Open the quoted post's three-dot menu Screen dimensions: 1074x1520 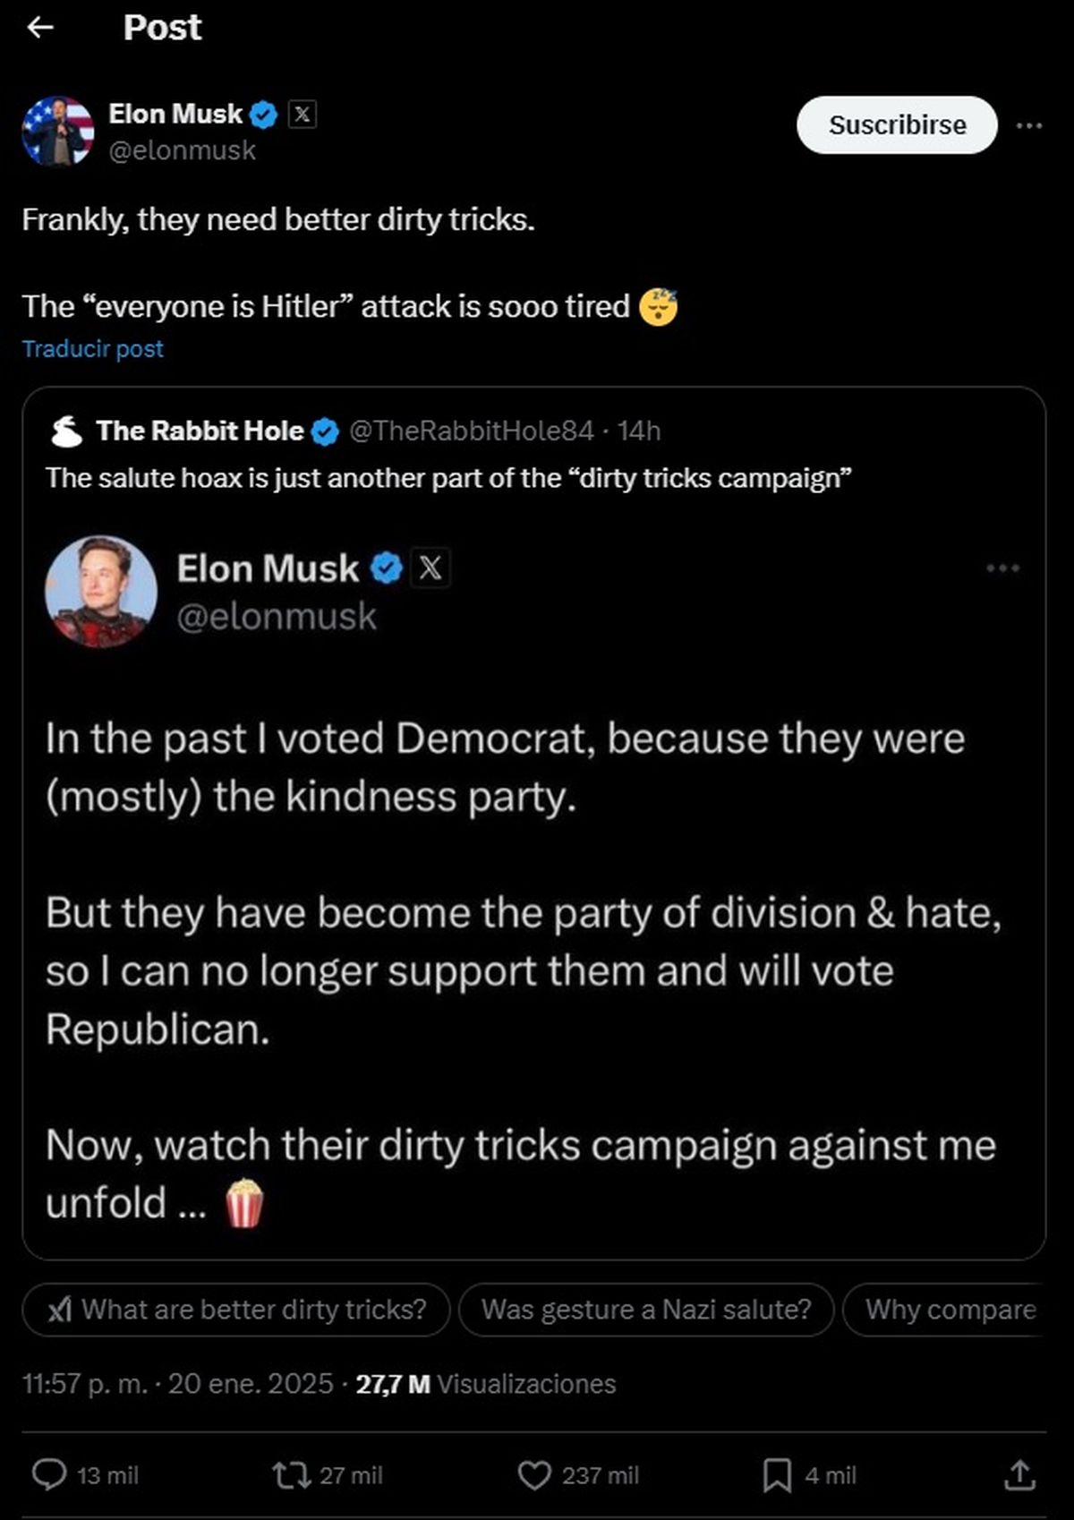[x=1002, y=568]
